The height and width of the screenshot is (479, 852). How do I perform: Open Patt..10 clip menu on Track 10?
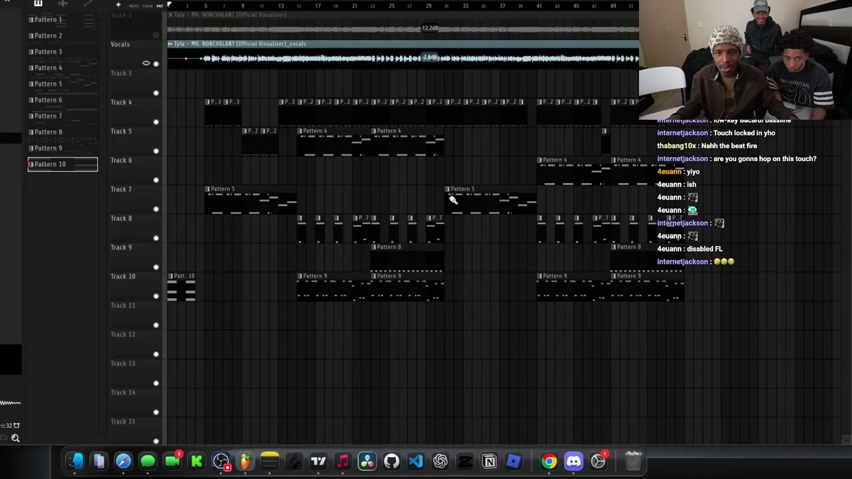170,276
